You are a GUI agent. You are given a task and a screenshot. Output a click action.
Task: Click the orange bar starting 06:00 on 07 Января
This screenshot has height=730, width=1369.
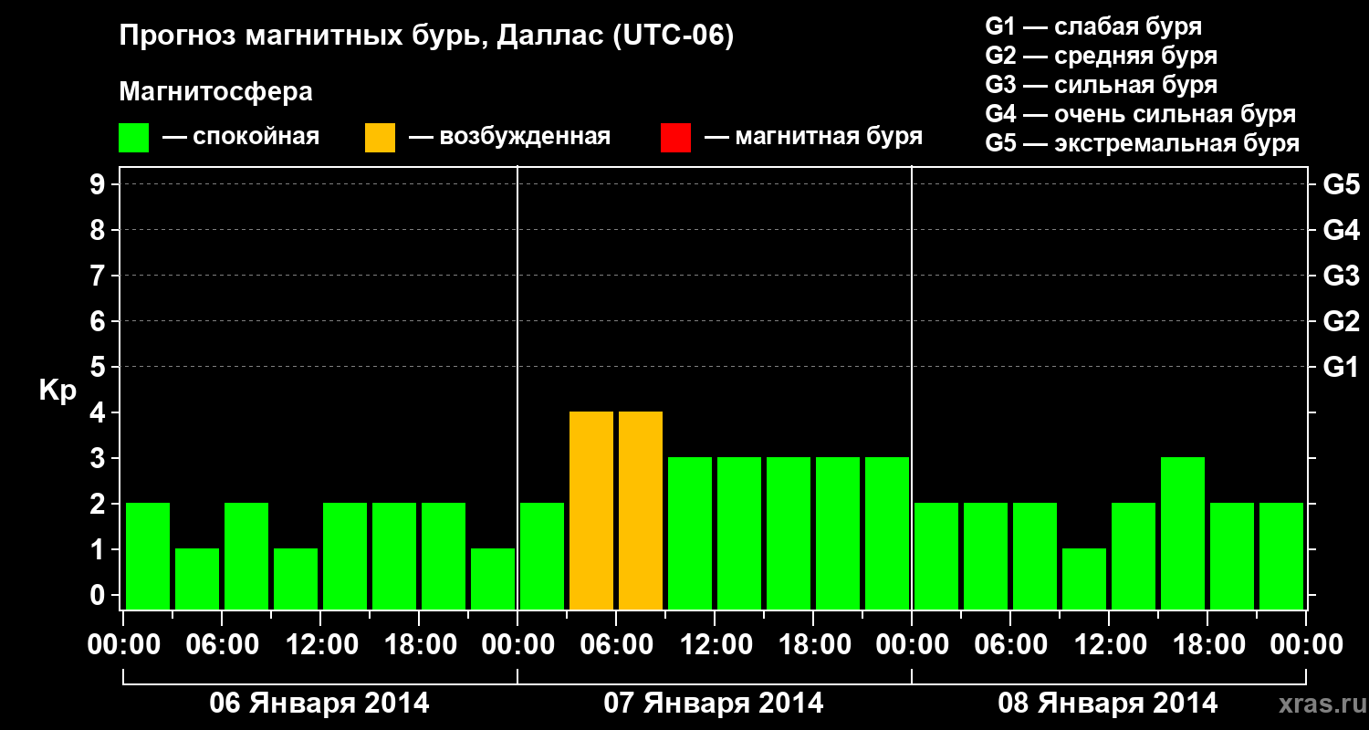point(641,510)
